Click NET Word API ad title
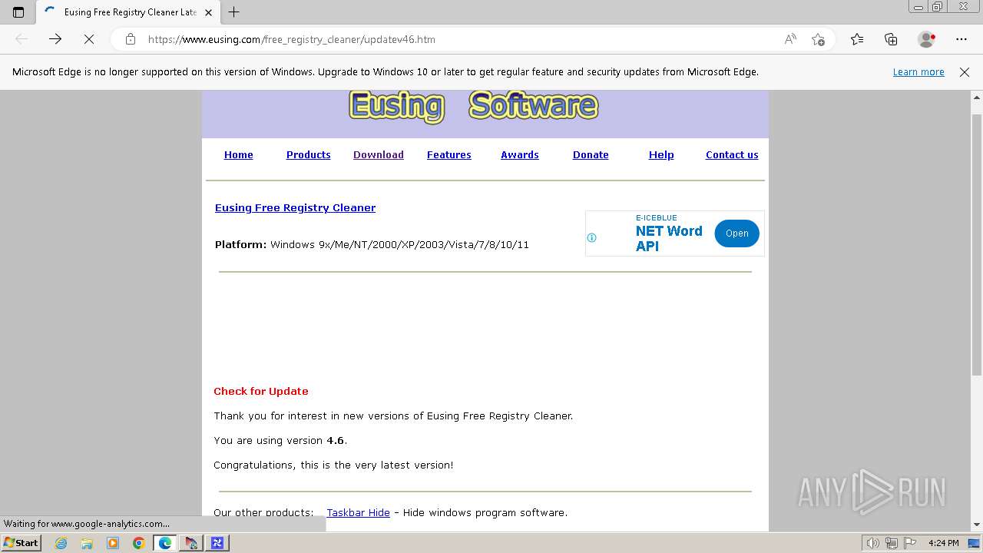Screen dimensions: 983x553 pyautogui.click(x=669, y=238)
